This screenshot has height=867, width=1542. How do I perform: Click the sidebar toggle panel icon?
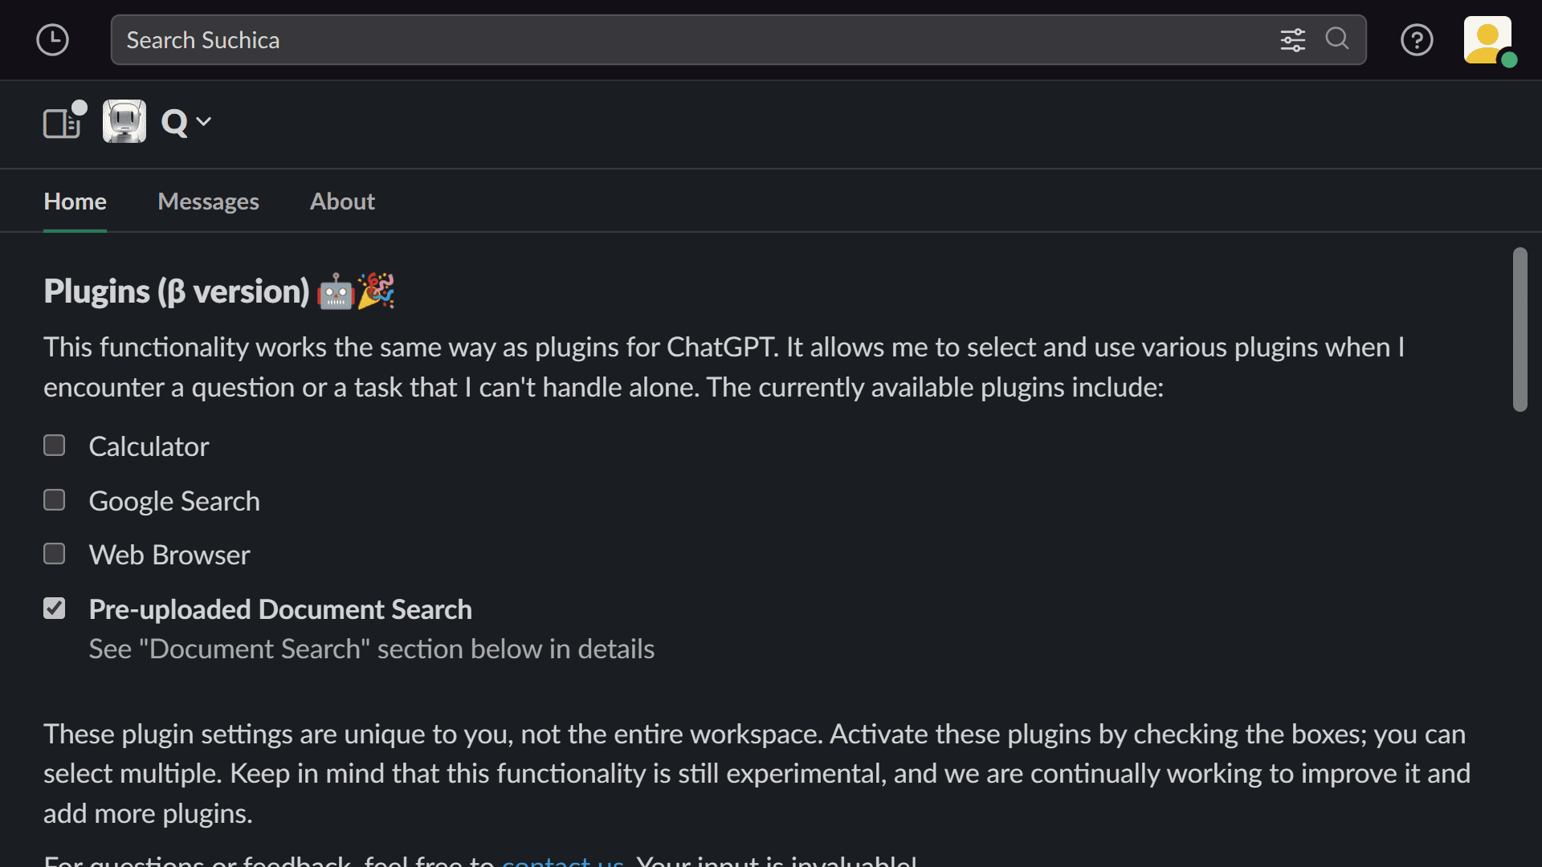(59, 122)
